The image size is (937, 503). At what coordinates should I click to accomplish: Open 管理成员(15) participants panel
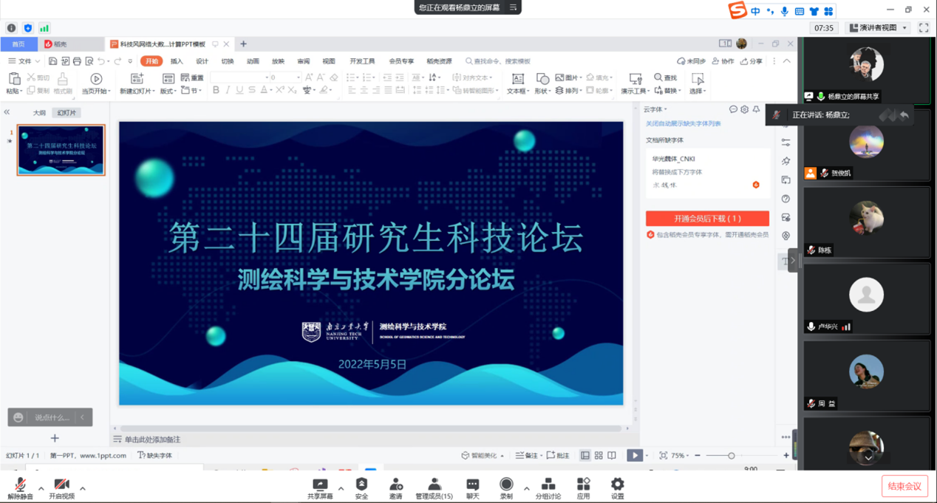[434, 485]
